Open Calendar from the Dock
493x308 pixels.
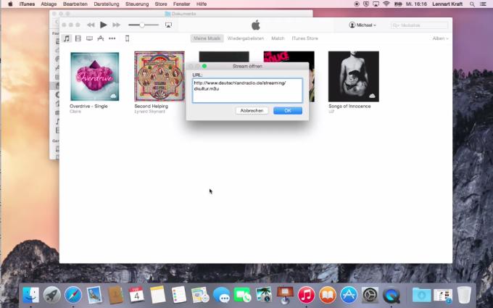[x=136, y=295]
